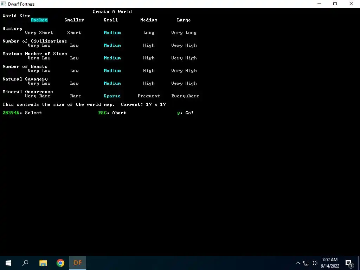Click the Natural Savagery heading
This screenshot has width=360, height=270.
(25, 79)
